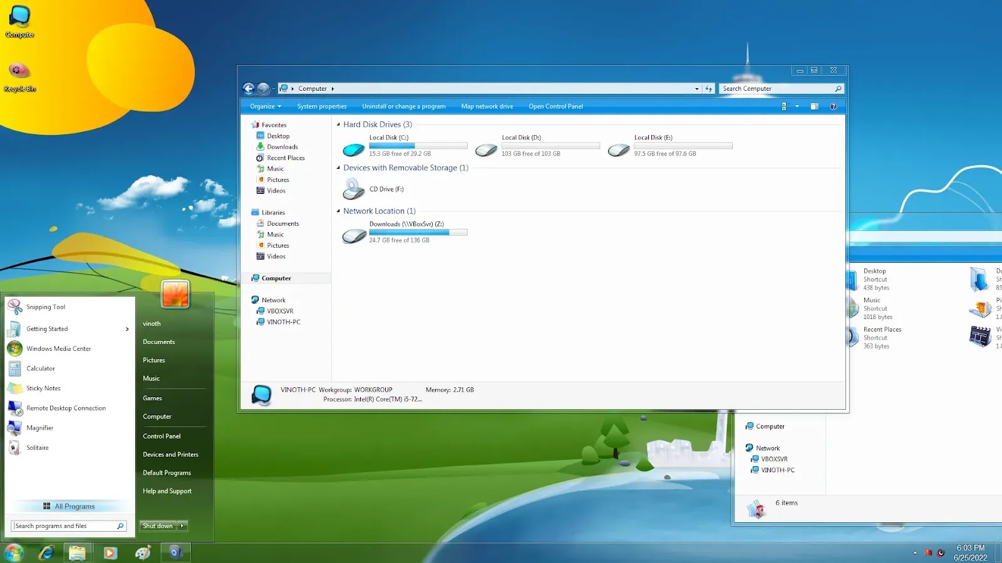Open Windows Explorer folder icon on taskbar
Viewport: 1002px width, 563px height.
pos(78,552)
